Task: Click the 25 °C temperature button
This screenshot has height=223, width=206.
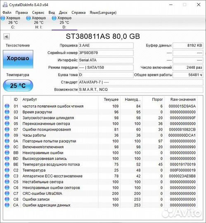Action: pyautogui.click(x=18, y=85)
